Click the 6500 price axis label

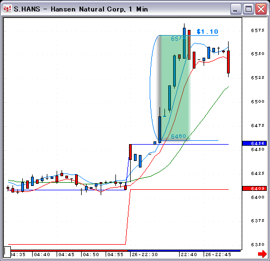coord(257,102)
